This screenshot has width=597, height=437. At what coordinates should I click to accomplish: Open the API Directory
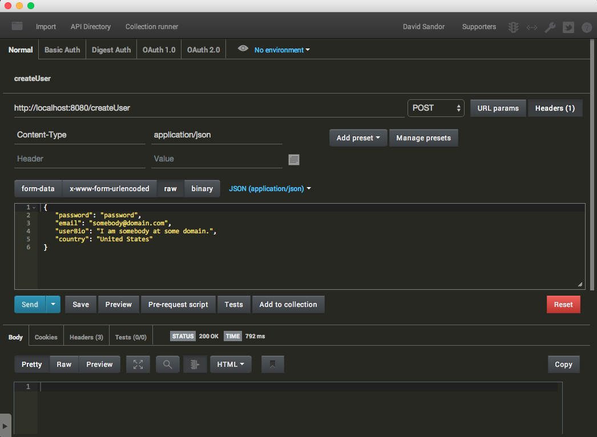point(91,27)
